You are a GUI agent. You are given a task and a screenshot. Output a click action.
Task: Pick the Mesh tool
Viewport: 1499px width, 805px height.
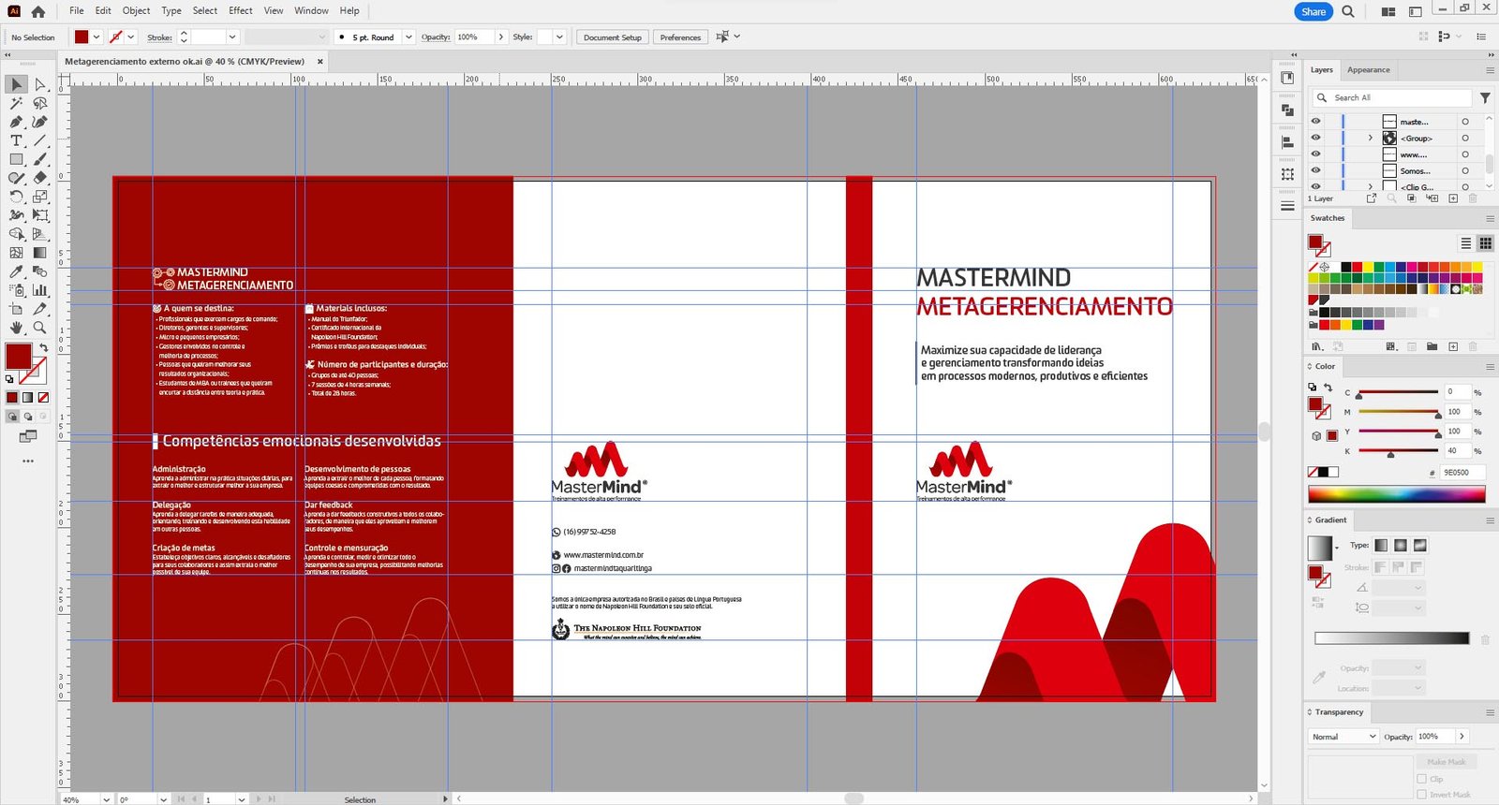16,253
